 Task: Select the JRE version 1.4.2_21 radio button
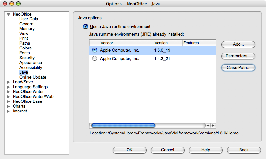pyautogui.click(x=94, y=58)
